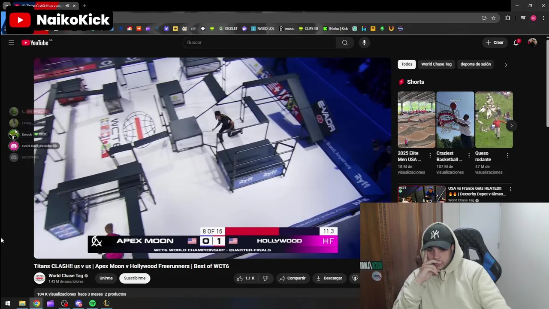Activate voice search microphone

click(364, 42)
